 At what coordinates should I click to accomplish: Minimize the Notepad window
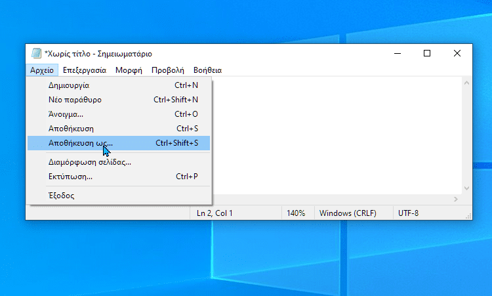pos(398,53)
